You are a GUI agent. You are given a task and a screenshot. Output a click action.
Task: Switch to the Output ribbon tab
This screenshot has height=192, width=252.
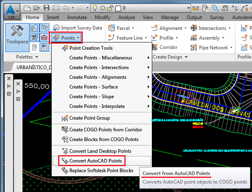(x=194, y=17)
